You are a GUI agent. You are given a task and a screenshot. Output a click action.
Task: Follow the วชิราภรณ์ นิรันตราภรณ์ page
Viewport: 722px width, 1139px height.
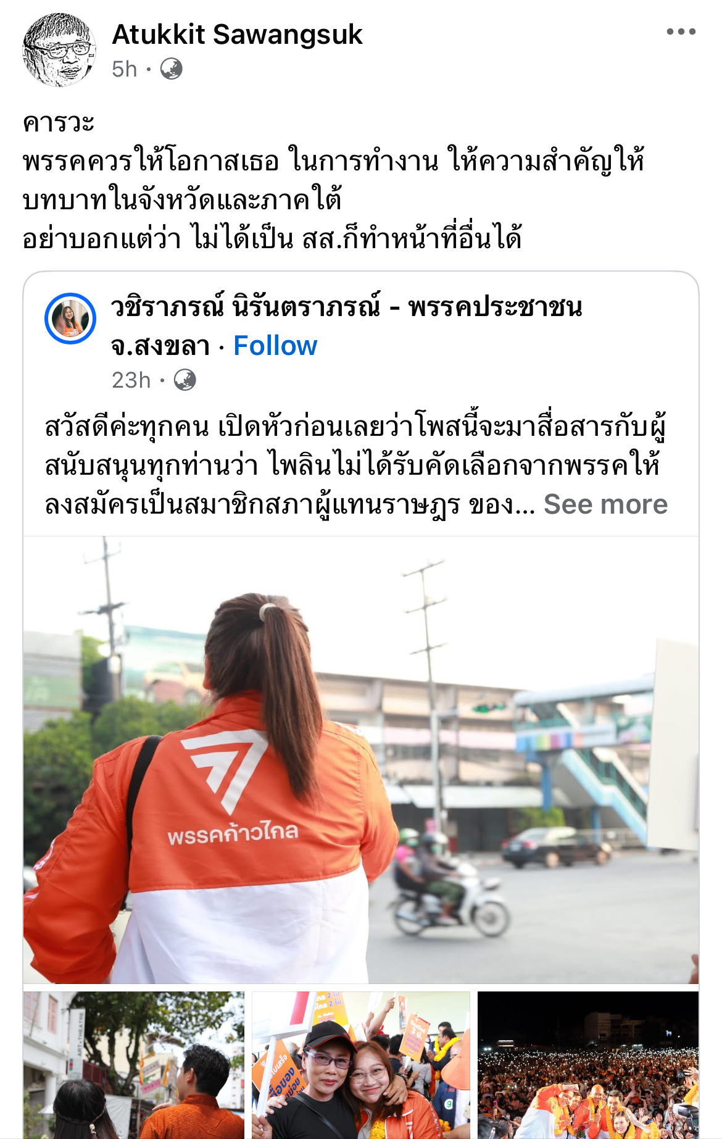click(x=275, y=346)
